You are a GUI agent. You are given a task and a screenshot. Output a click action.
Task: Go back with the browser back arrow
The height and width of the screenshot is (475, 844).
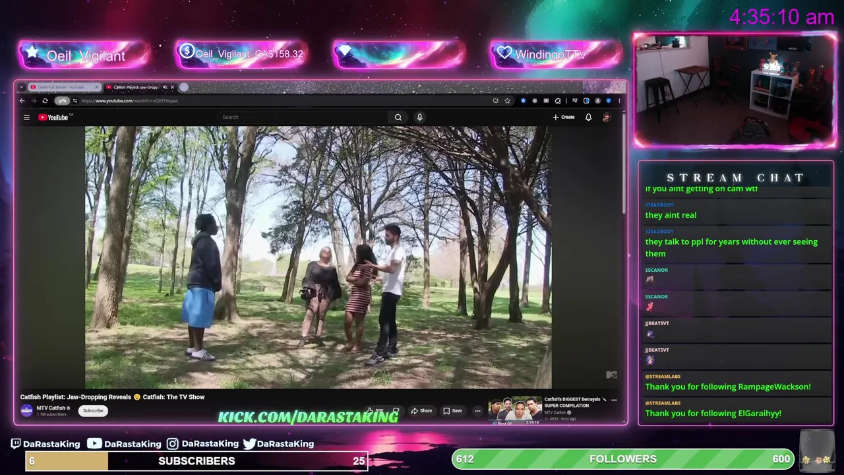[x=22, y=101]
